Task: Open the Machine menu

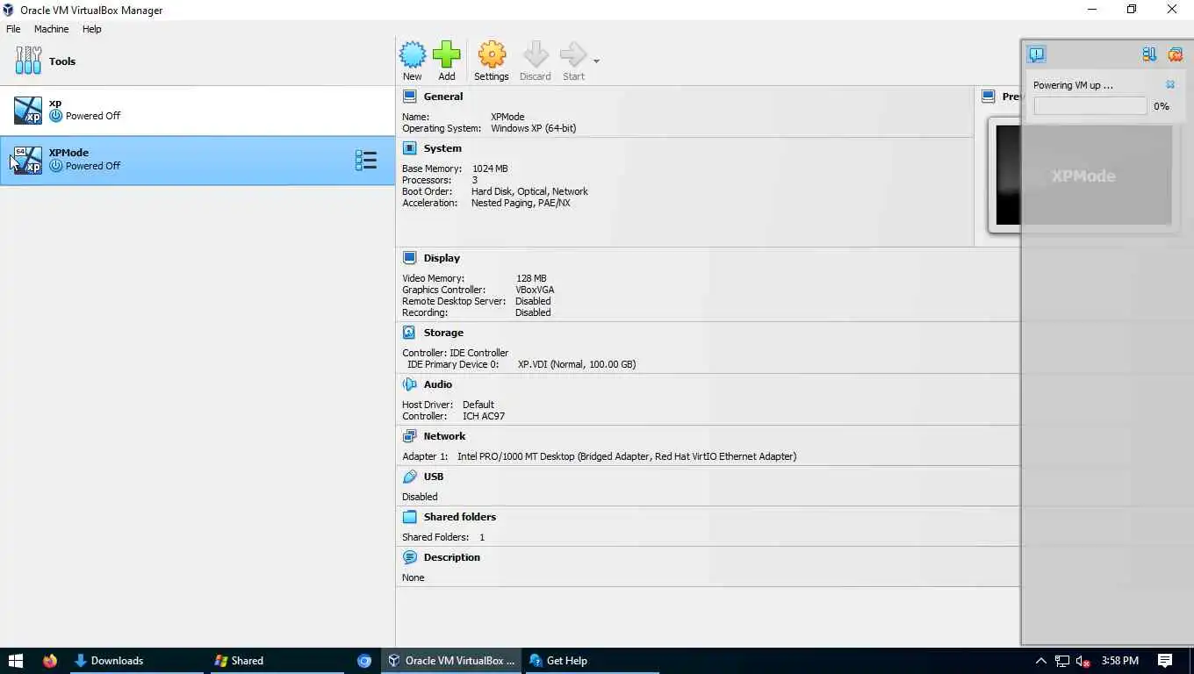Action: coord(51,29)
